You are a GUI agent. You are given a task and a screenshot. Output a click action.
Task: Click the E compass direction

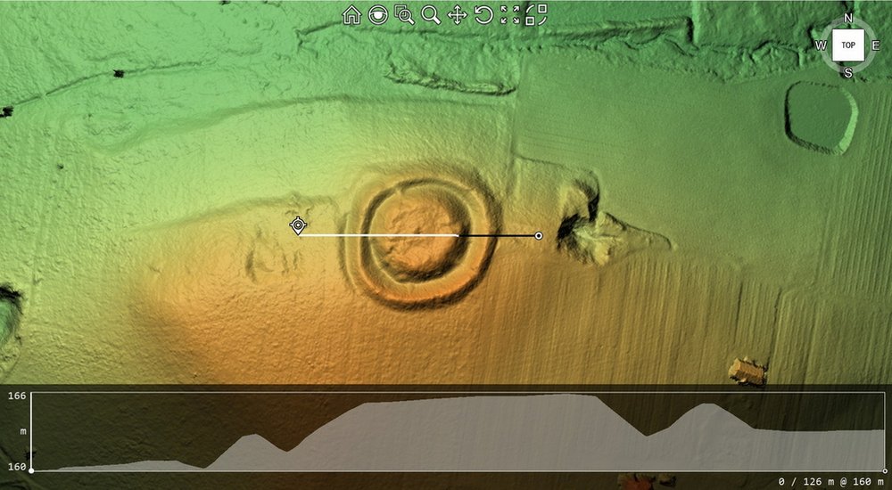click(x=876, y=45)
